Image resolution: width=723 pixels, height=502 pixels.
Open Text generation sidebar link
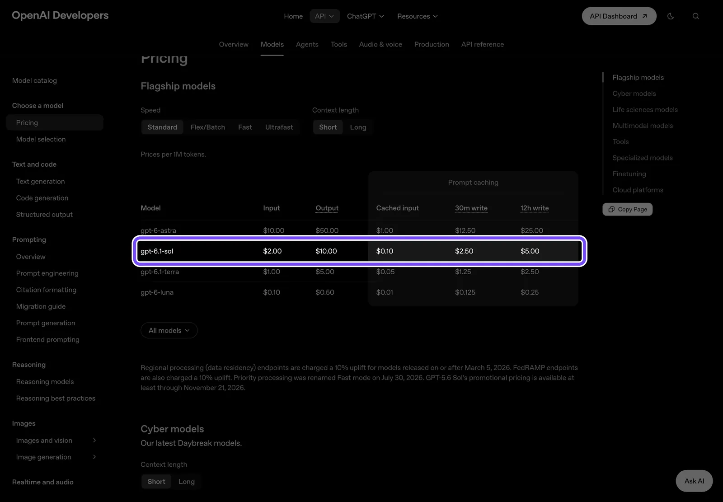40,181
